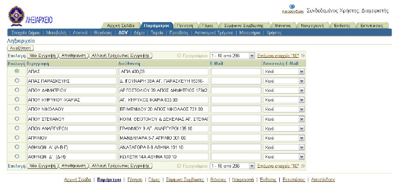
Task: Select radio button for ΑΓΙΟΥ ΣΤΕΦΑΝΟΥ
Action: (17, 118)
